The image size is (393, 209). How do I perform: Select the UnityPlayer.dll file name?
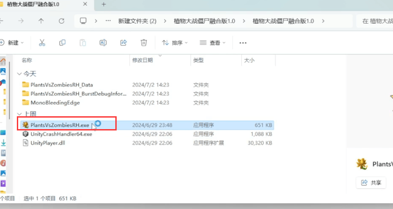[x=47, y=143]
